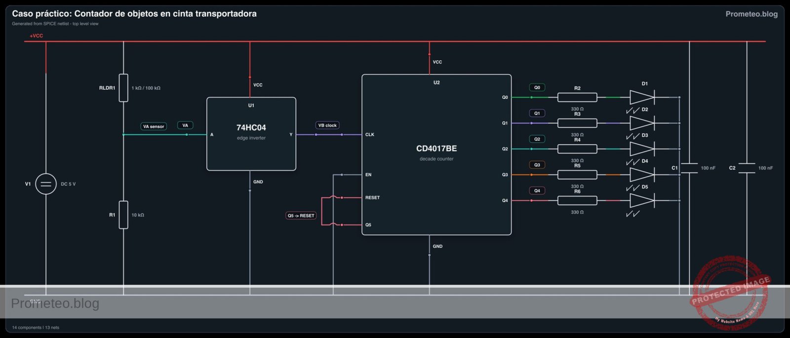
Task: Click the +VCC rail label
Action: (37, 36)
